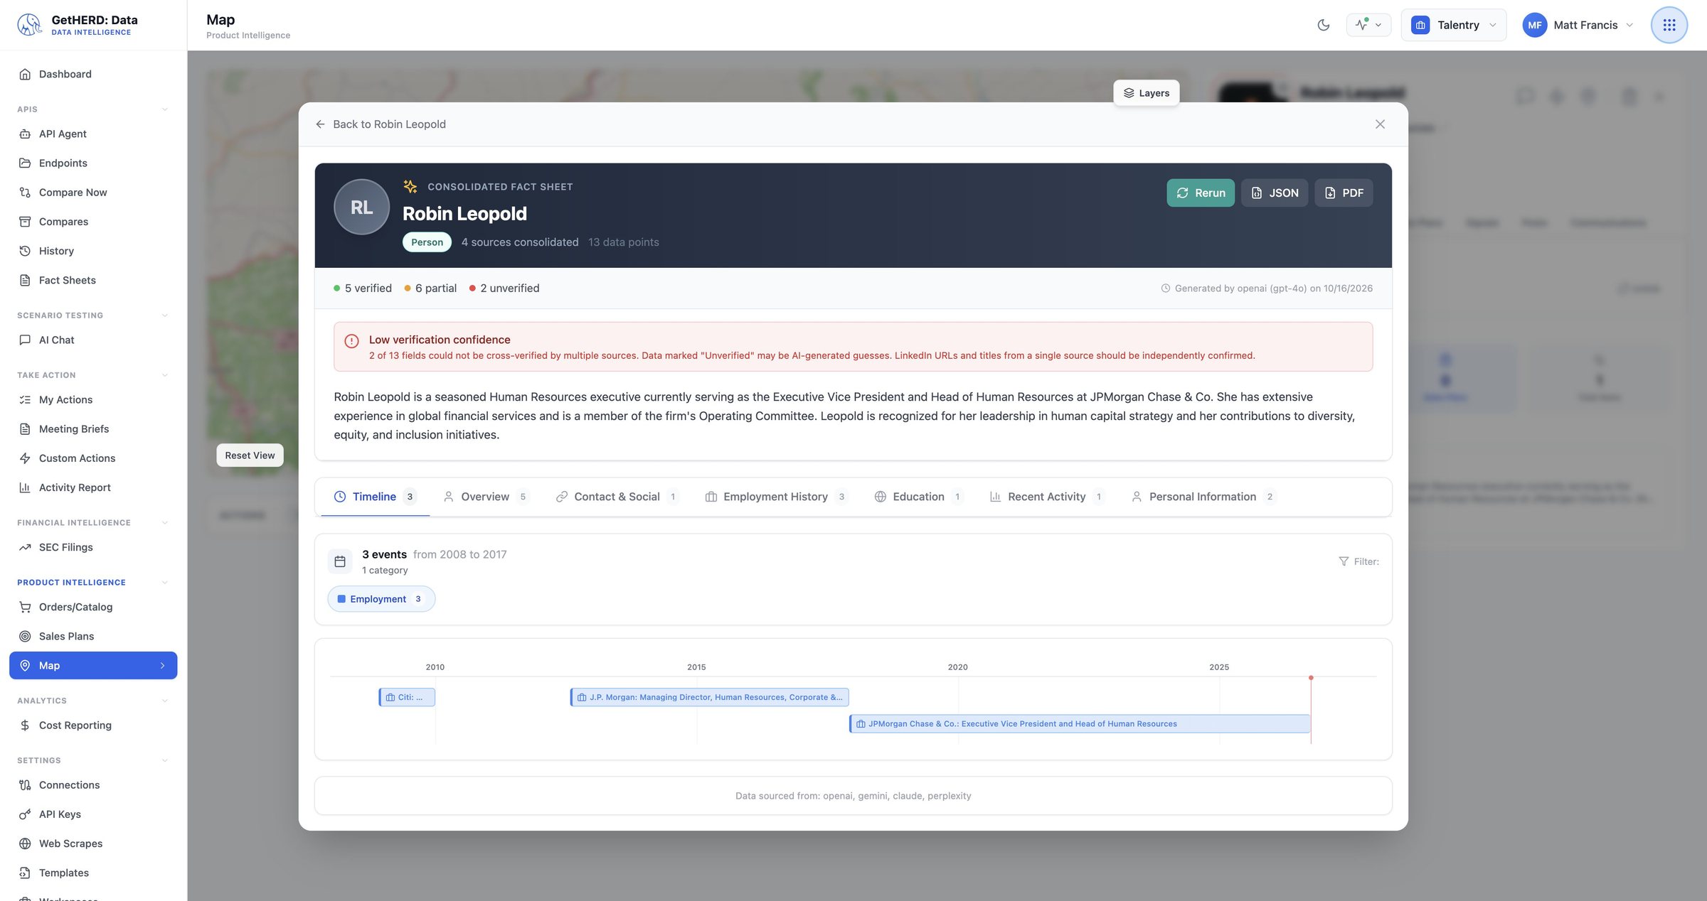Switch to the Employment History tab
The height and width of the screenshot is (901, 1707).
[x=776, y=497]
